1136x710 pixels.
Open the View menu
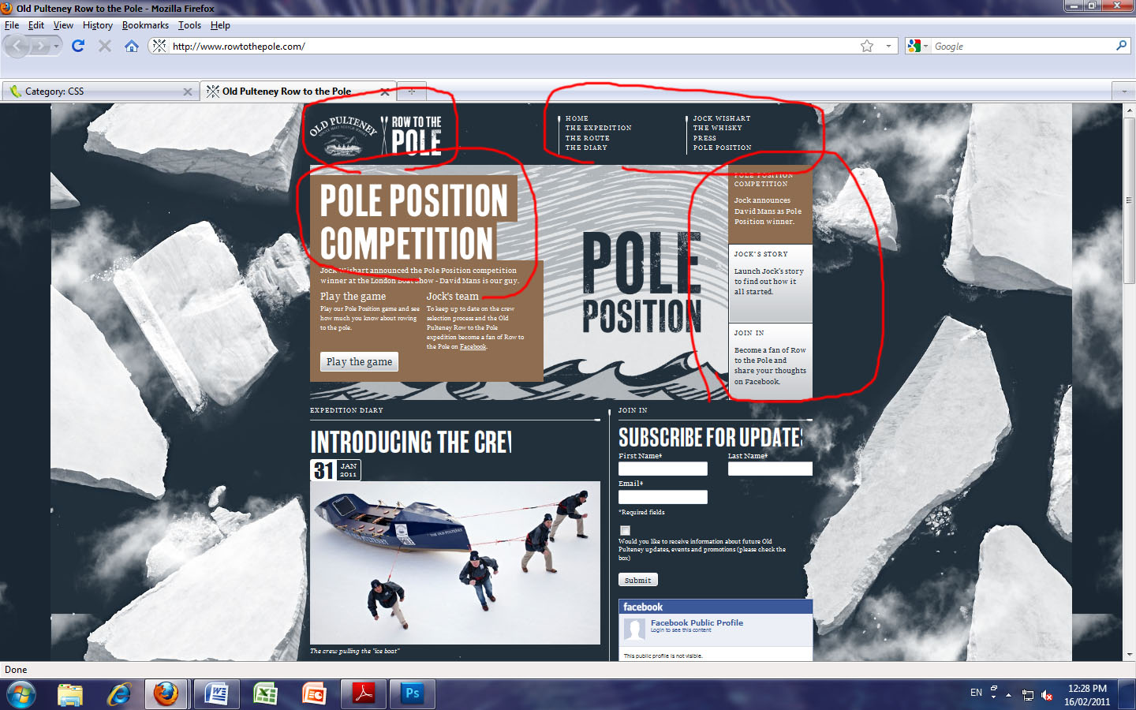pos(63,25)
